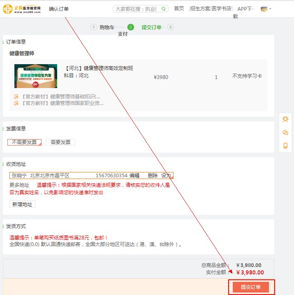Screen dimensions: 294x295
Task: Select 需要发票 invoice option
Action: 60,142
